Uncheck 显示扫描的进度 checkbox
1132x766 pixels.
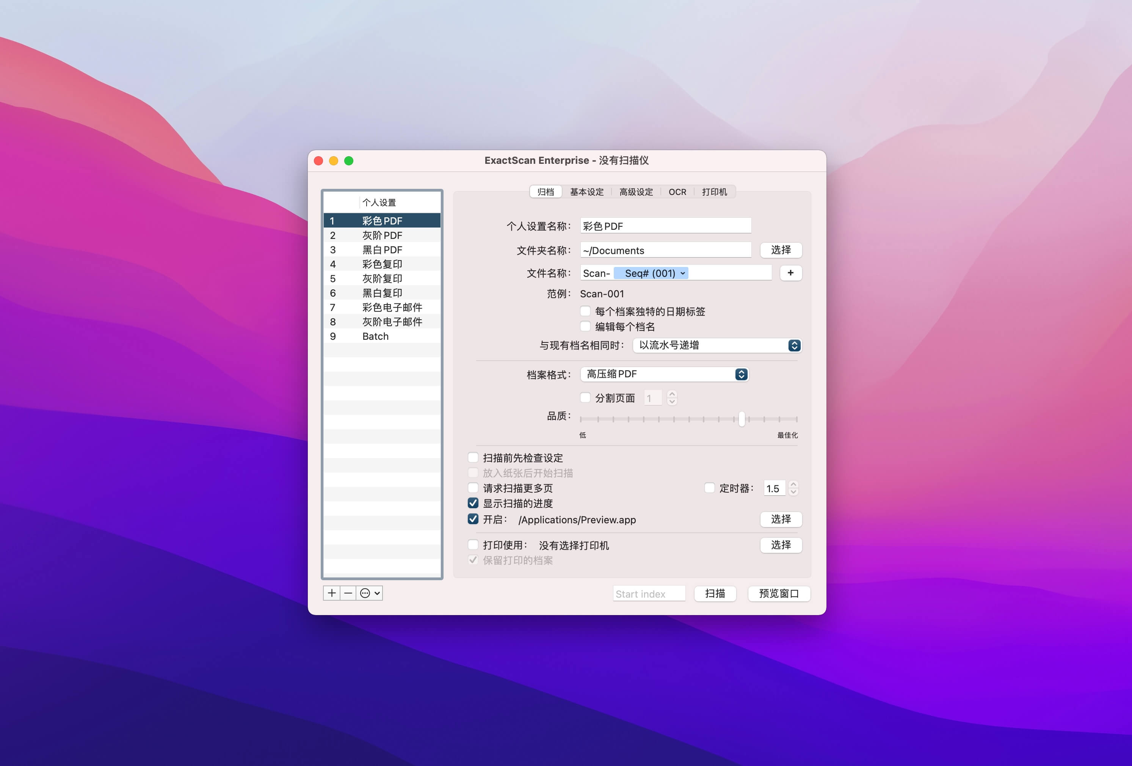(473, 503)
